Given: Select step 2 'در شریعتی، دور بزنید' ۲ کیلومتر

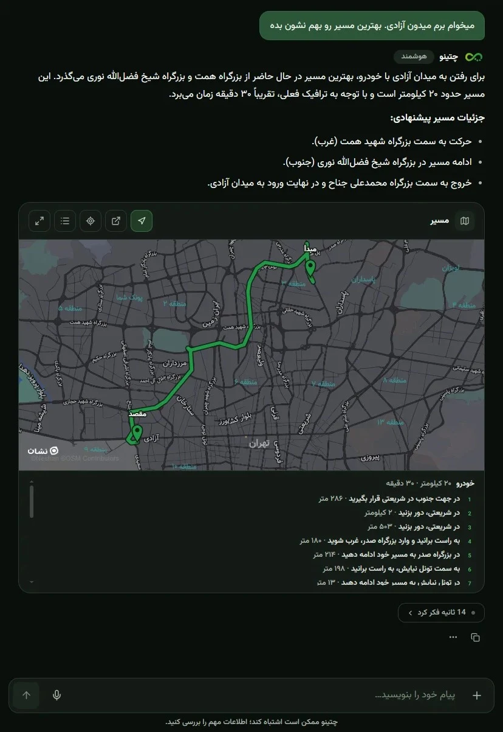Looking at the screenshot, I should pos(412,513).
